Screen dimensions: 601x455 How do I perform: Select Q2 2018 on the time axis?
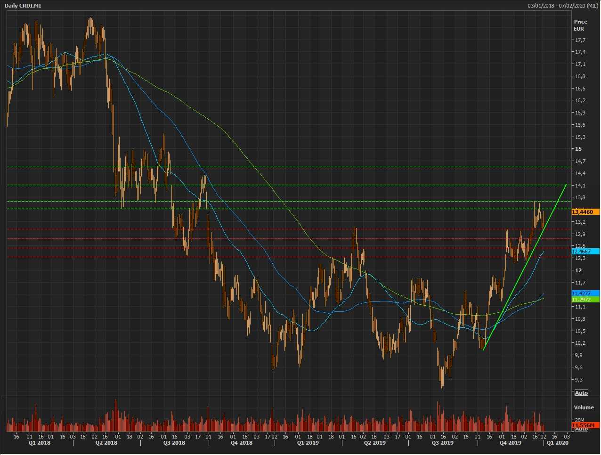106,443
